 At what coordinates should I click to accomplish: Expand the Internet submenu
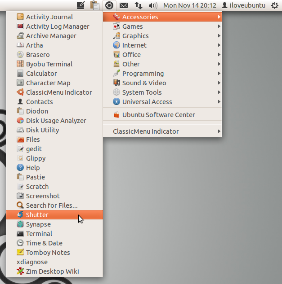[162, 45]
